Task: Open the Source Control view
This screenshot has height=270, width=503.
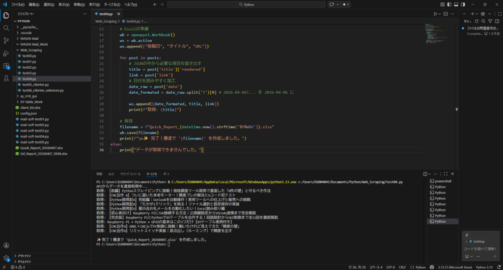Action: pyautogui.click(x=6, y=40)
